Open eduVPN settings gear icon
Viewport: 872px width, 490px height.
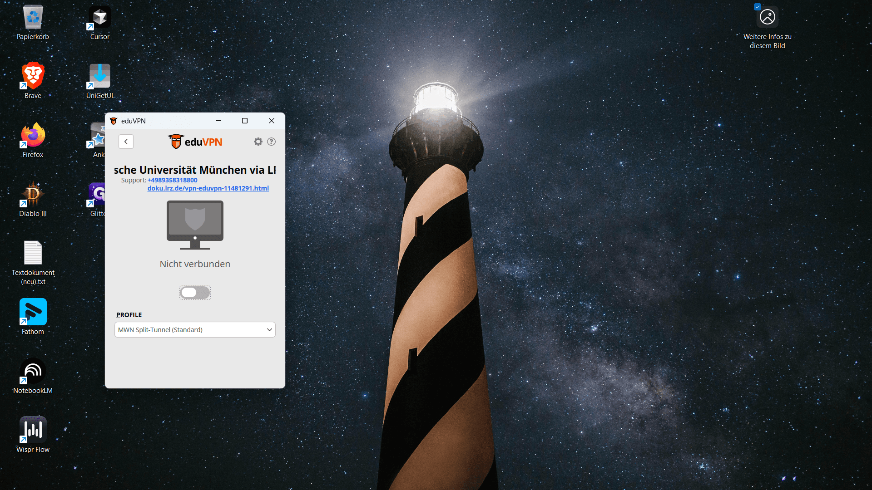258,142
